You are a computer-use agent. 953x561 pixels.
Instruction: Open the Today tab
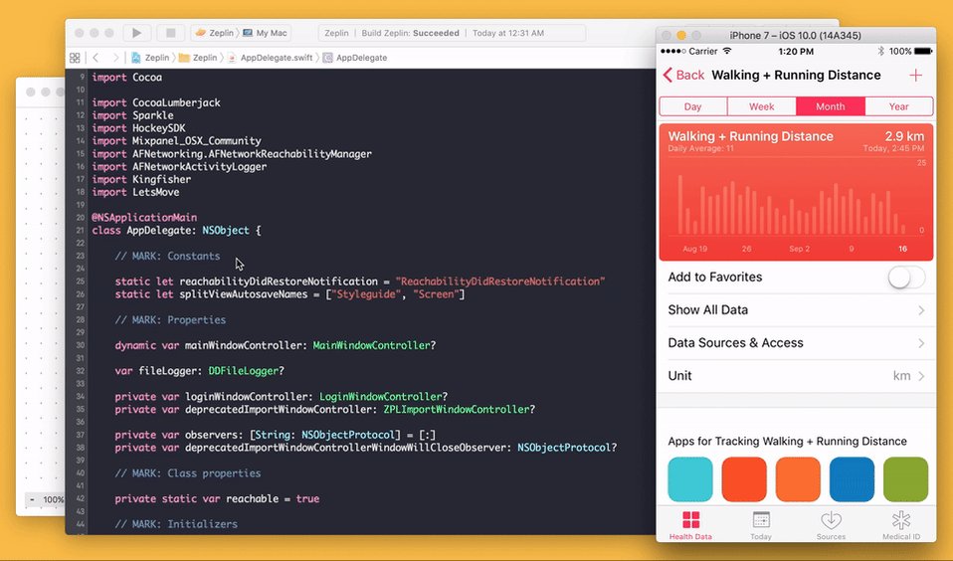pyautogui.click(x=761, y=525)
